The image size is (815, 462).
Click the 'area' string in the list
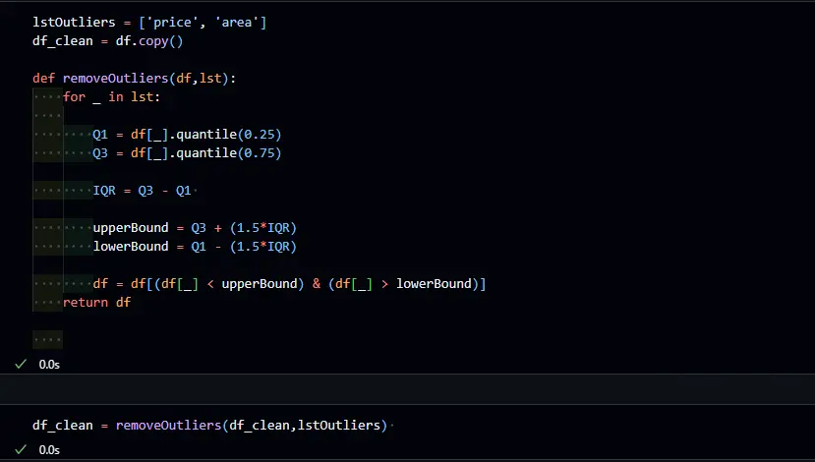point(237,23)
